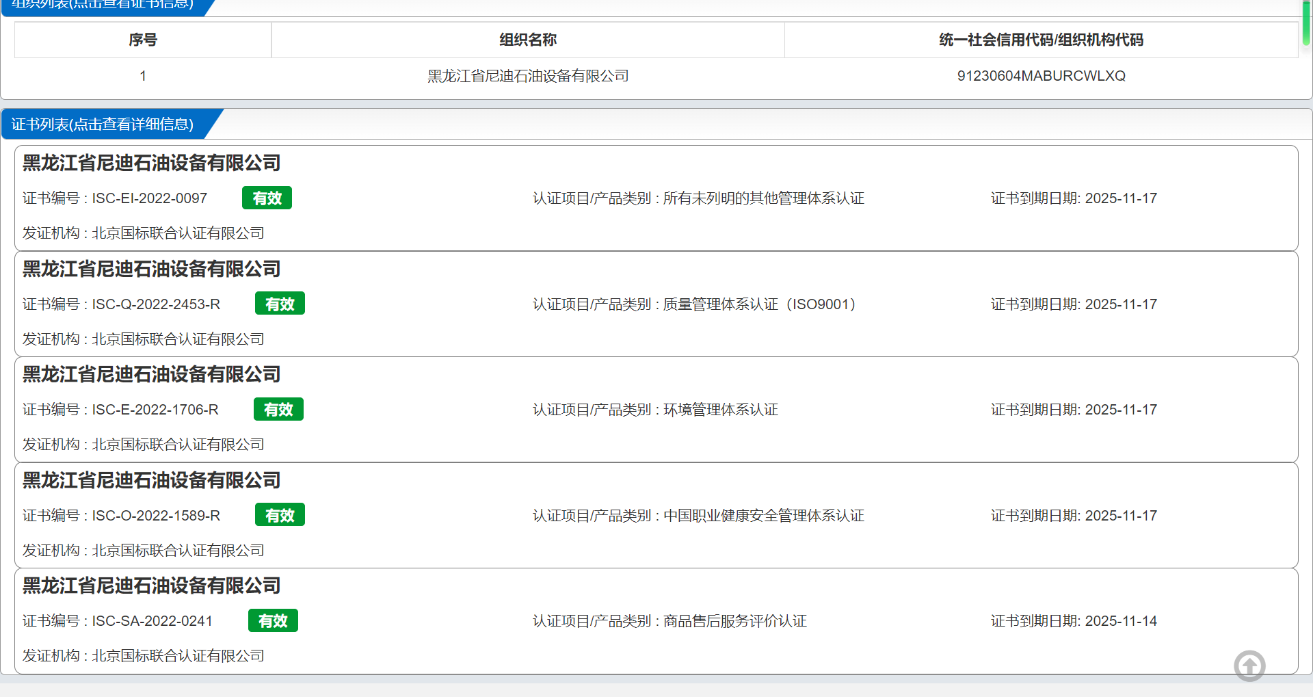
Task: Click 环境管理体系认证 category text
Action: click(x=721, y=410)
